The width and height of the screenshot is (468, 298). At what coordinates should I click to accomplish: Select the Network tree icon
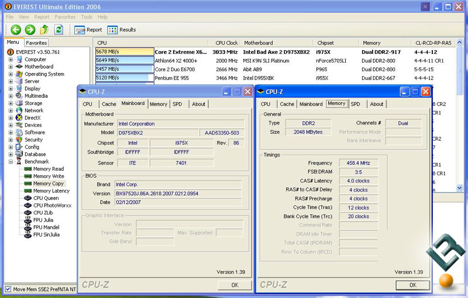pyautogui.click(x=19, y=110)
